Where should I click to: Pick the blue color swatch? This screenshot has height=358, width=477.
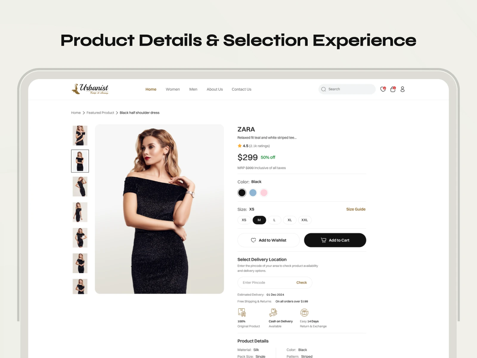pyautogui.click(x=253, y=193)
